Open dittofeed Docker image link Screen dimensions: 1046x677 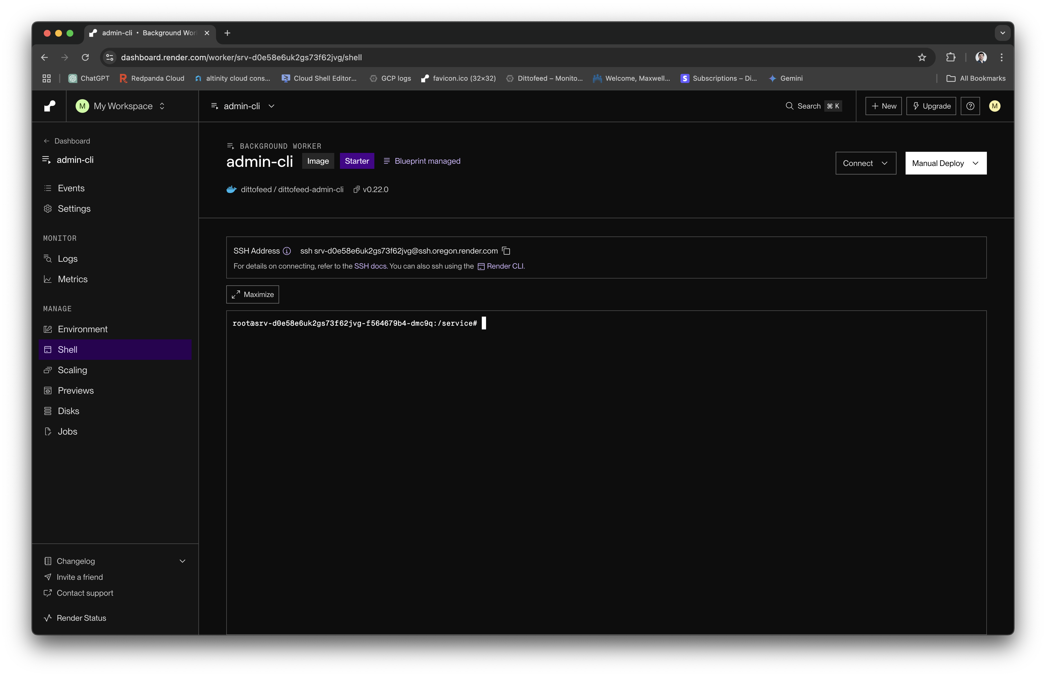292,189
